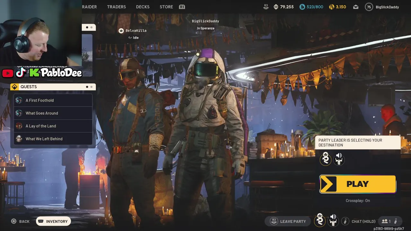Image resolution: width=411 pixels, height=231 pixels.
Task: Open the What Goes Around quest
Action: click(x=53, y=113)
